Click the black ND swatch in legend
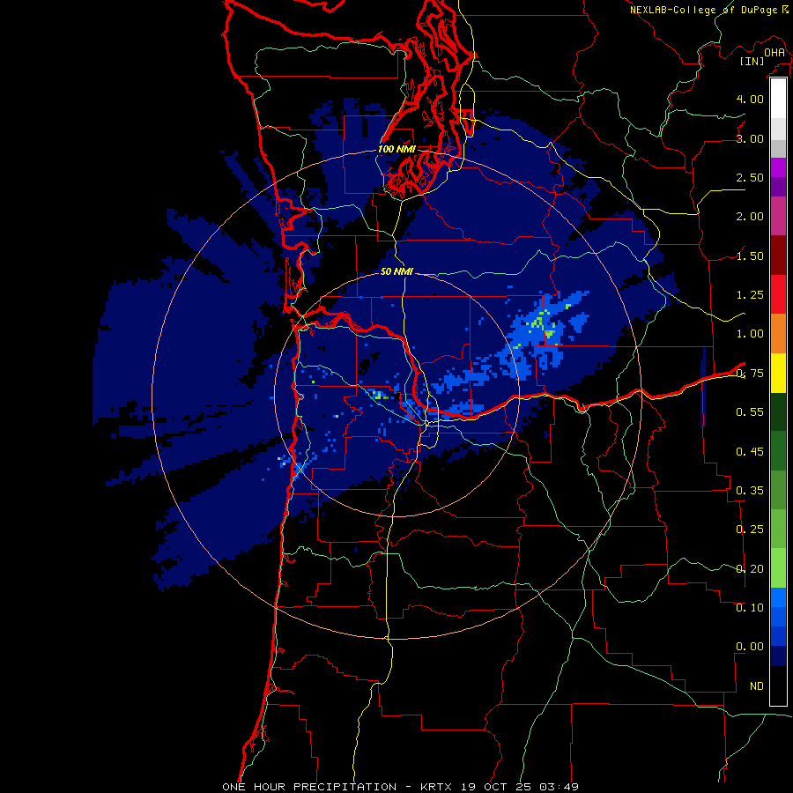 point(778,686)
